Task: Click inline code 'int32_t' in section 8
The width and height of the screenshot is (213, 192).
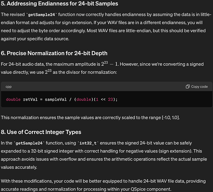Action: pos(88,143)
